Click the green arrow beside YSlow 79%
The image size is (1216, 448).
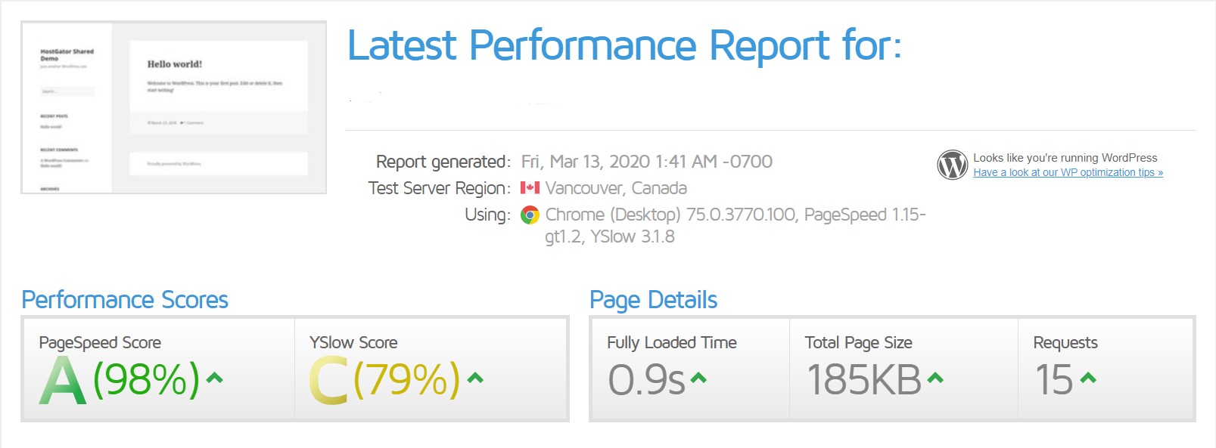coord(475,378)
